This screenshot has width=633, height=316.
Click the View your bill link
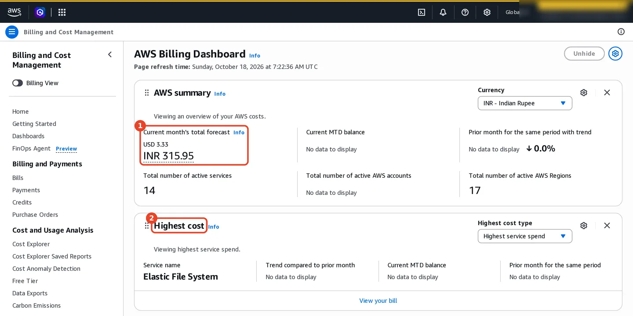[378, 301]
